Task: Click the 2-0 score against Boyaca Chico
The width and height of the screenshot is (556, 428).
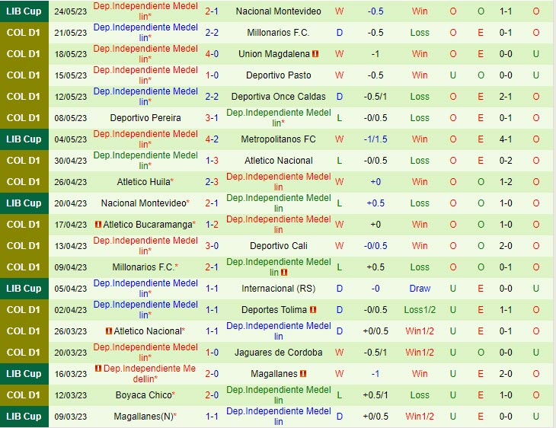Action: [x=212, y=395]
